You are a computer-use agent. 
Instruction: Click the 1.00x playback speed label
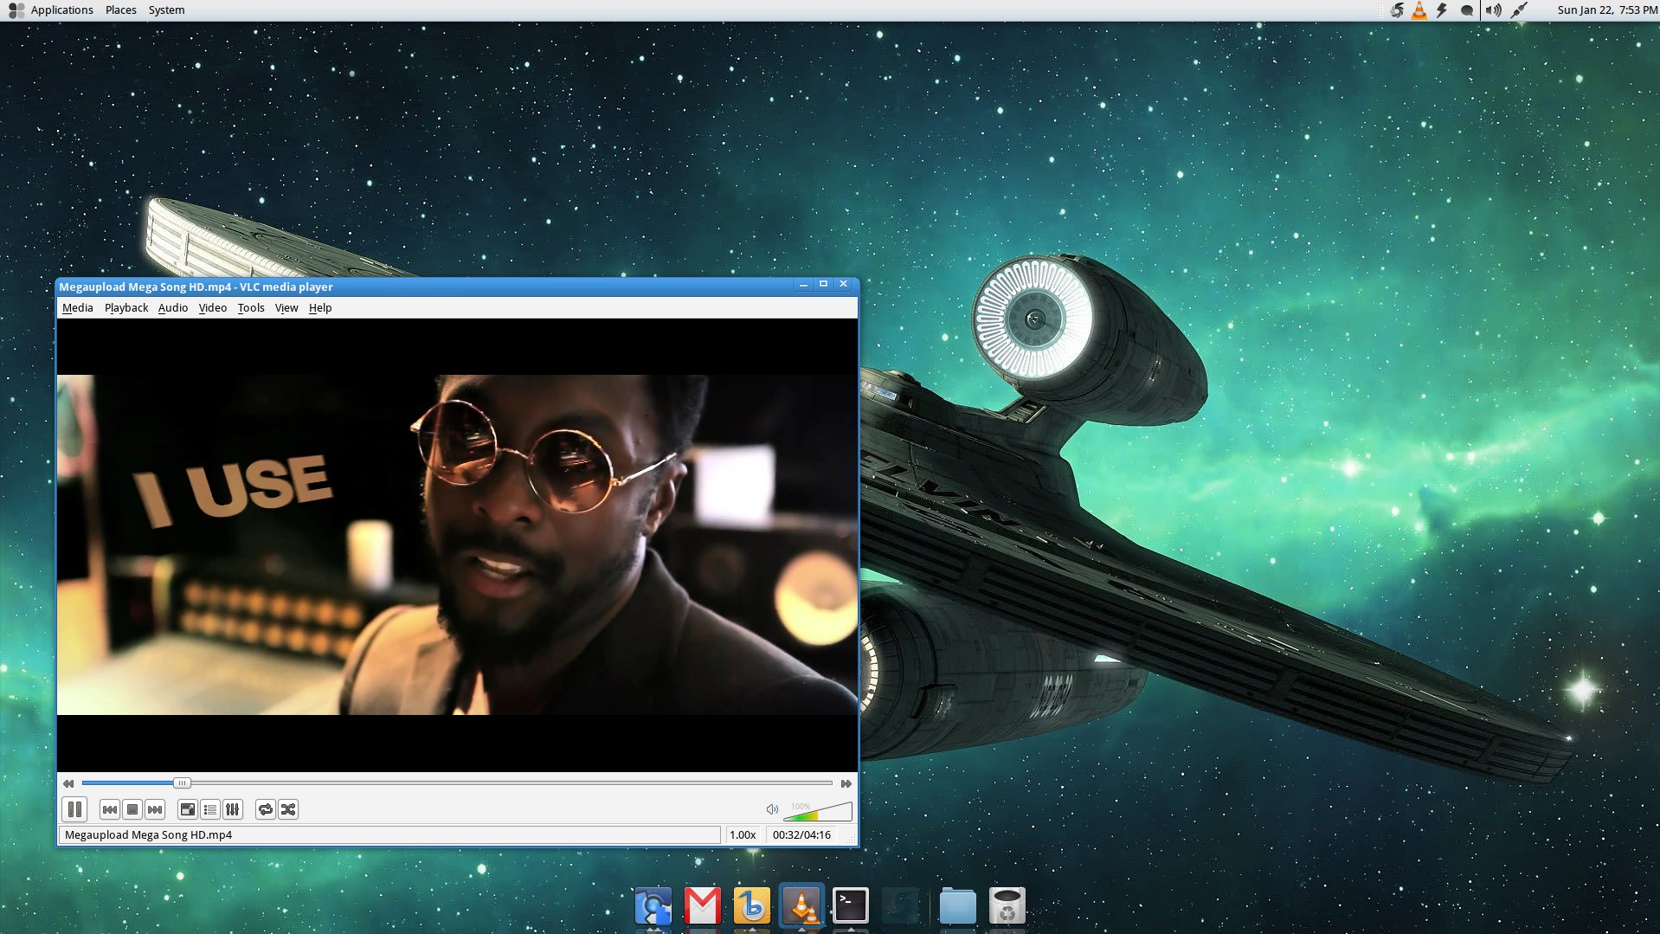pos(743,834)
